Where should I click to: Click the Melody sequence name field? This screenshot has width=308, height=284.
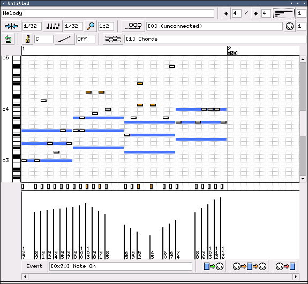[x=108, y=13]
